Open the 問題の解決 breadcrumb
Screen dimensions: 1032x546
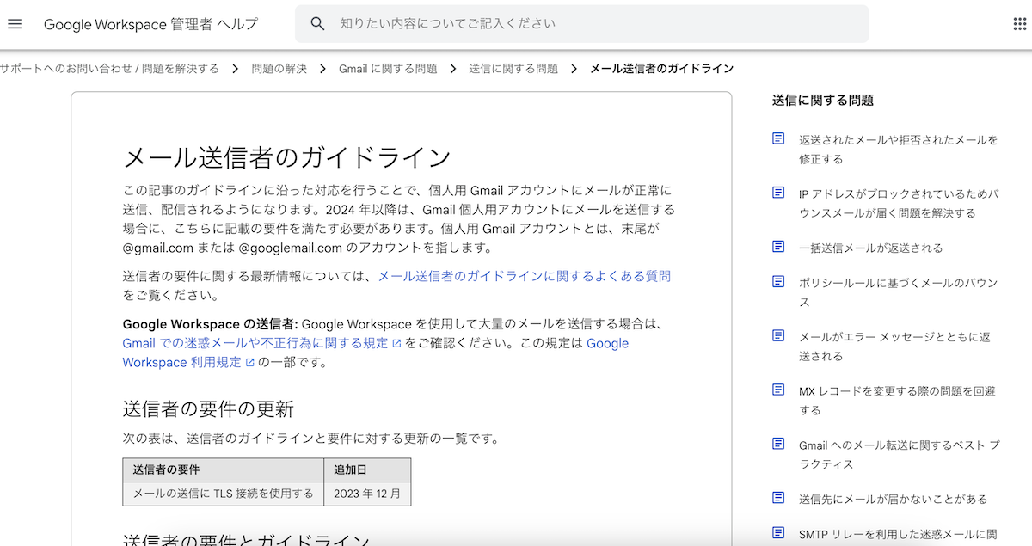tap(279, 69)
